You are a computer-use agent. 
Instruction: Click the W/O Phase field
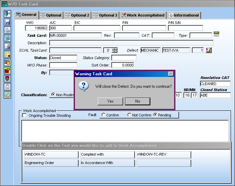click(x=63, y=65)
